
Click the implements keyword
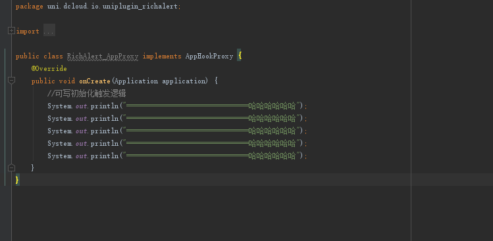(x=162, y=56)
